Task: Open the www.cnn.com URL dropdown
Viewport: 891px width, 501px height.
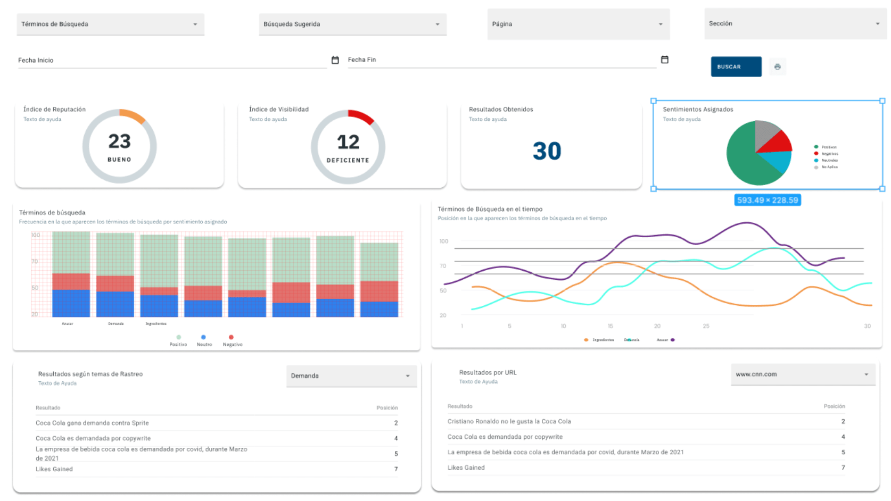Action: tap(803, 374)
